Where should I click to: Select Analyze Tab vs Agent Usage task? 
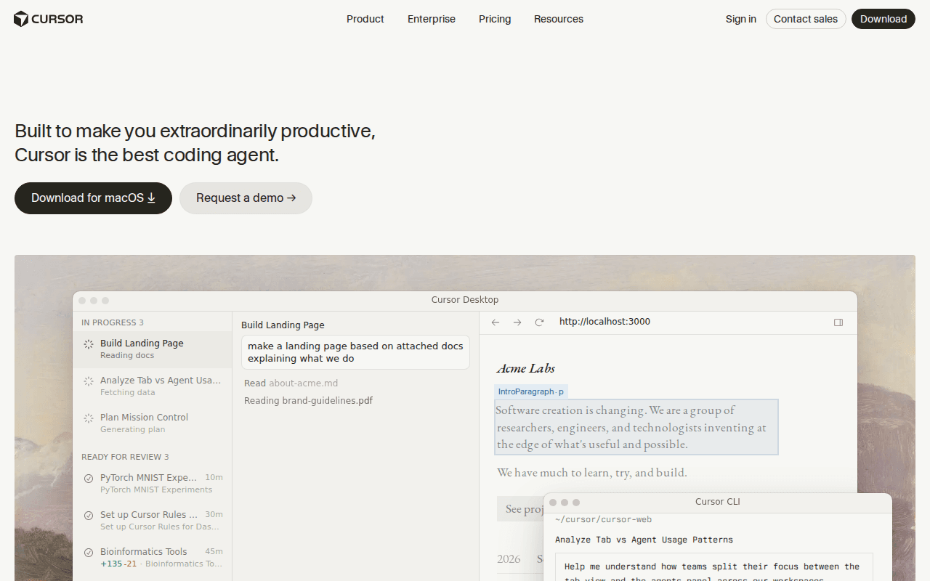pyautogui.click(x=153, y=386)
